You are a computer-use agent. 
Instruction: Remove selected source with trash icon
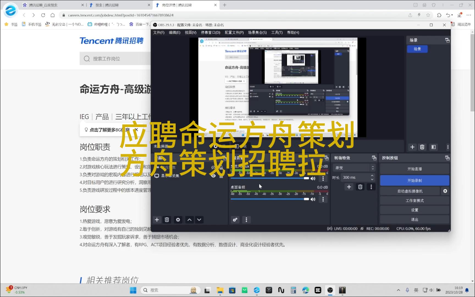[x=167, y=220]
